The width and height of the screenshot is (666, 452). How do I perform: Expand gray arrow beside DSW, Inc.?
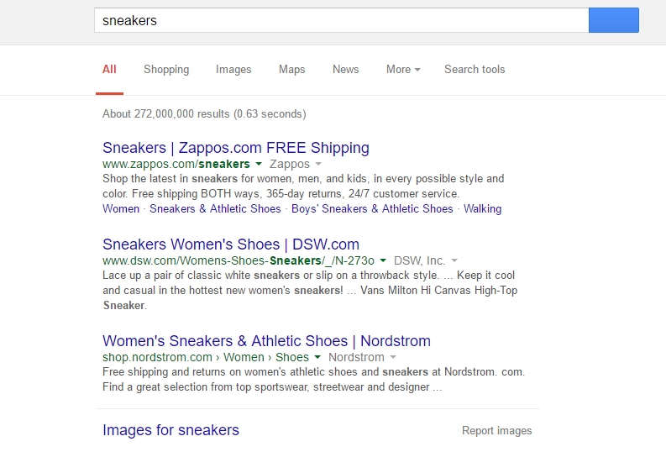454,260
